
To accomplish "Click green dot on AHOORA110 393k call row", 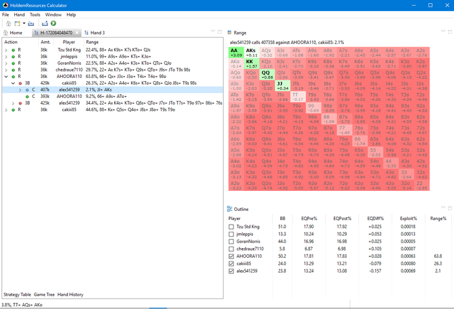I will point(27,97).
